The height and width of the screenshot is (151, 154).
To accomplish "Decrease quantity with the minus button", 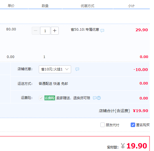I will pyautogui.click(x=36, y=31).
